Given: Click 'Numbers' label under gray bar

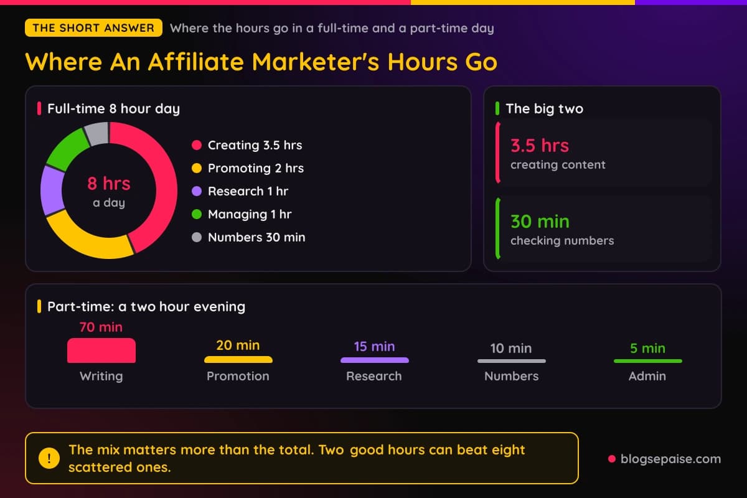Looking at the screenshot, I should [x=511, y=376].
